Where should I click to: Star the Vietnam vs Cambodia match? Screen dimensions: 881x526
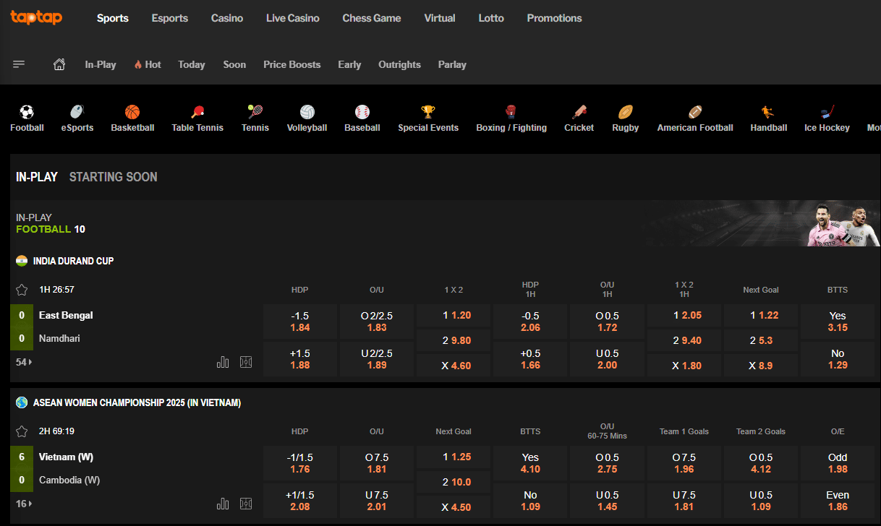point(20,431)
